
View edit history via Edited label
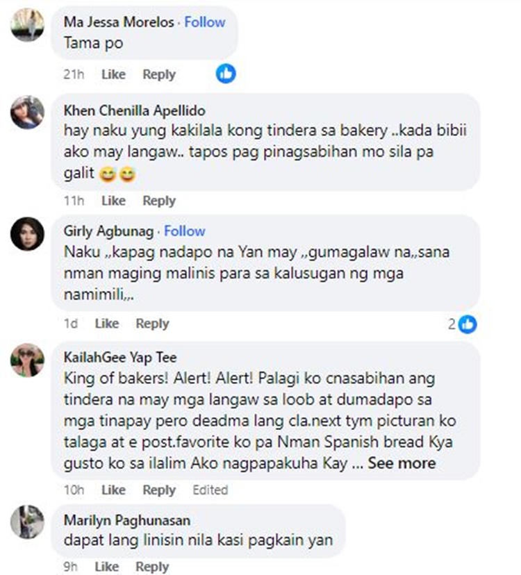(x=210, y=490)
